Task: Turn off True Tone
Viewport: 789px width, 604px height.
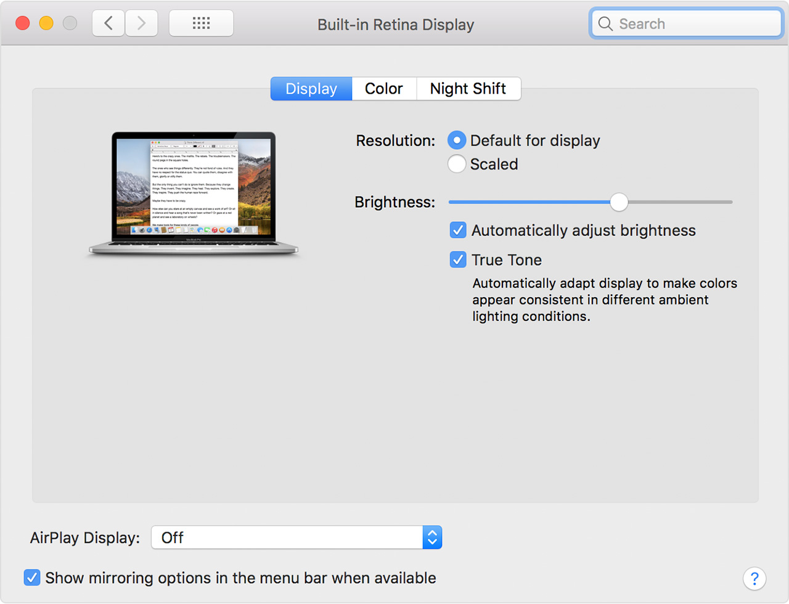Action: click(x=458, y=259)
